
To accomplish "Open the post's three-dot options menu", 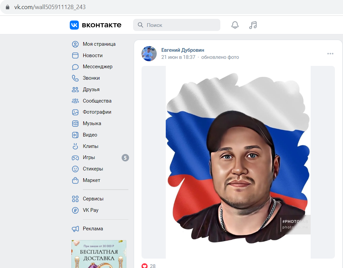I will 330,54.
